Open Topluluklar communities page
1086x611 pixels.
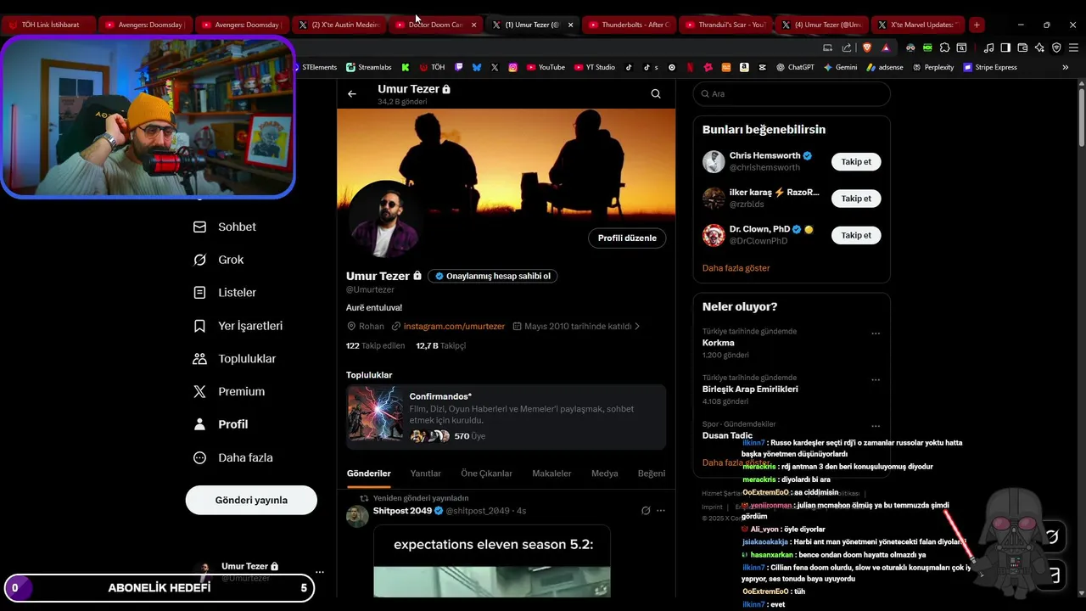(235, 359)
